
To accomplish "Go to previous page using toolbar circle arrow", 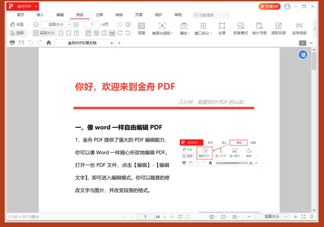I will (120, 25).
